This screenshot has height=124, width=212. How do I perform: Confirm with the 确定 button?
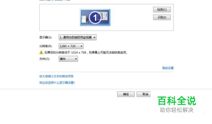coord(126,94)
